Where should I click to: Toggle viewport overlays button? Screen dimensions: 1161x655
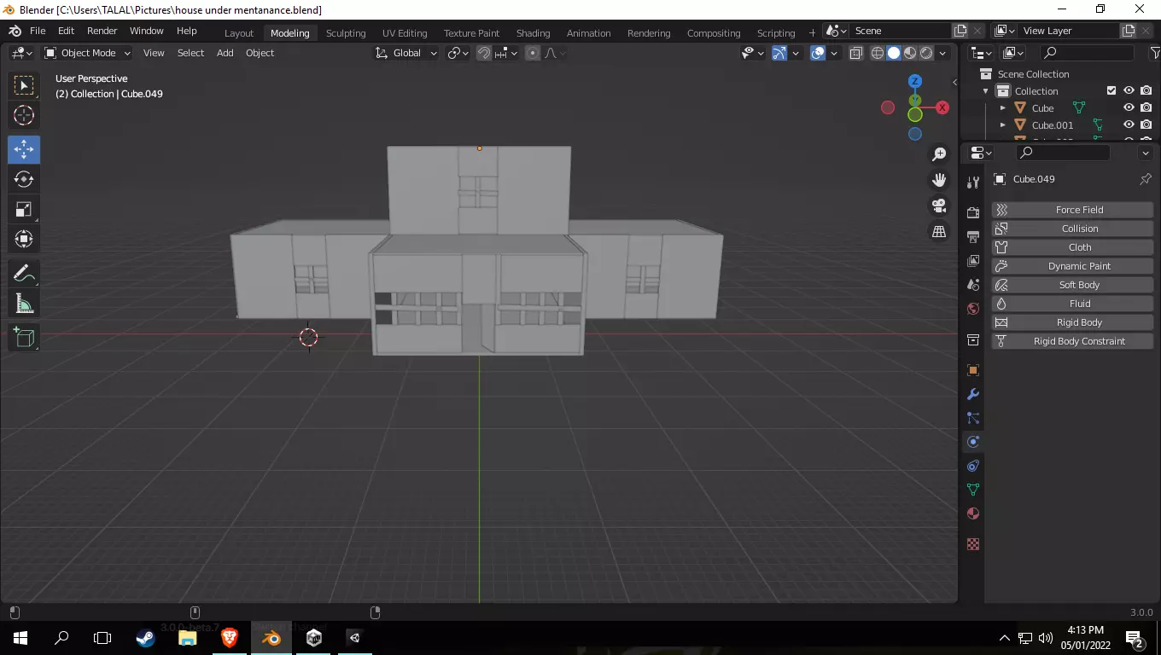(x=818, y=53)
